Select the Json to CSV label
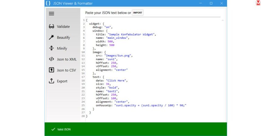 (66, 70)
